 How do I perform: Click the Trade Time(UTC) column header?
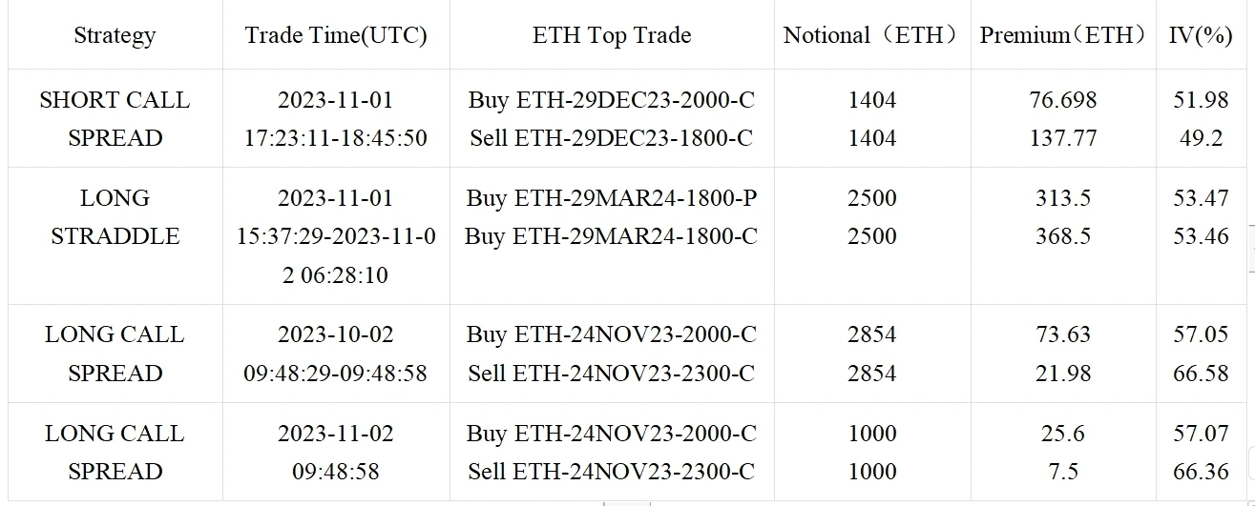336,36
